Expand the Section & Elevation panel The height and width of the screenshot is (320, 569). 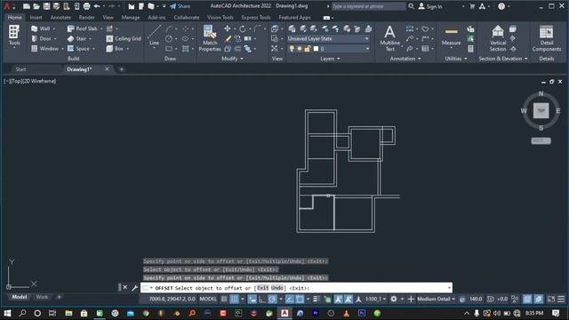(x=503, y=59)
